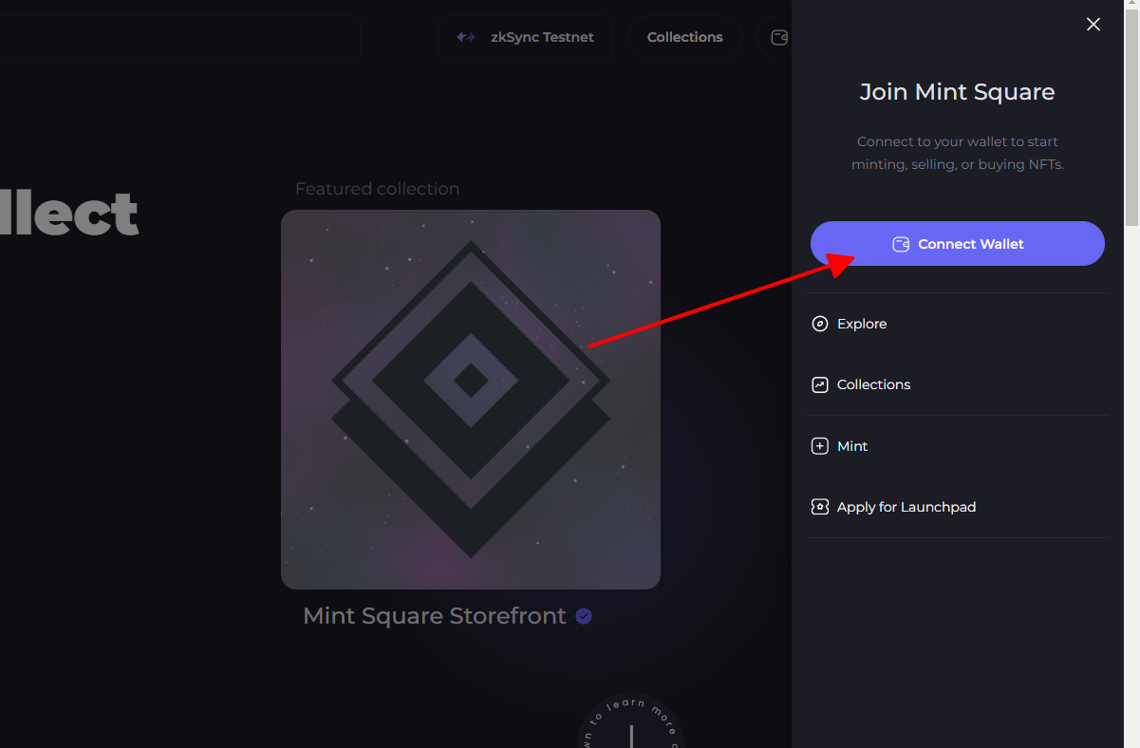Image resolution: width=1140 pixels, height=748 pixels.
Task: Go to Collections in the top header
Action: [684, 38]
